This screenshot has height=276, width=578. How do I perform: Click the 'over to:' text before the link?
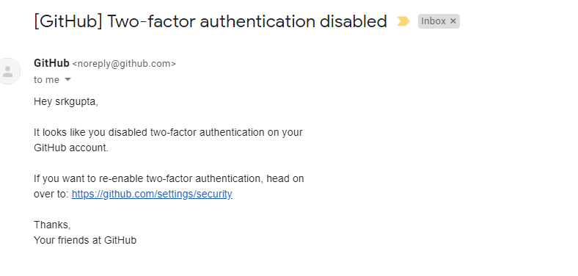point(51,194)
